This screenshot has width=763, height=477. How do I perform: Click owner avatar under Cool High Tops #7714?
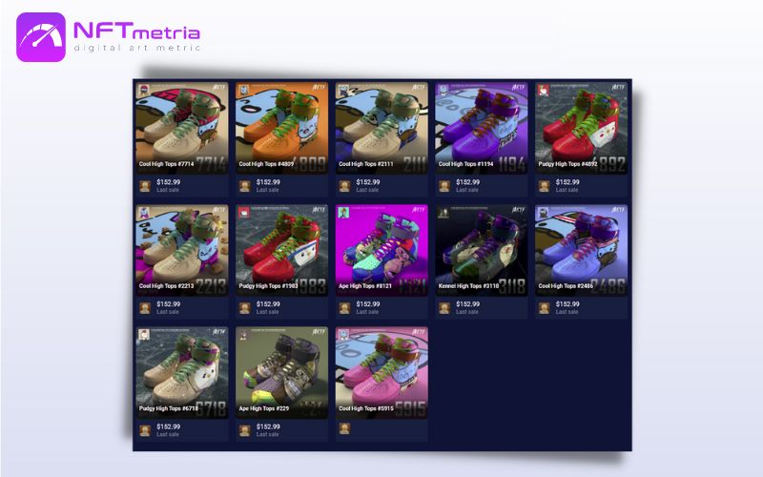[x=145, y=186]
